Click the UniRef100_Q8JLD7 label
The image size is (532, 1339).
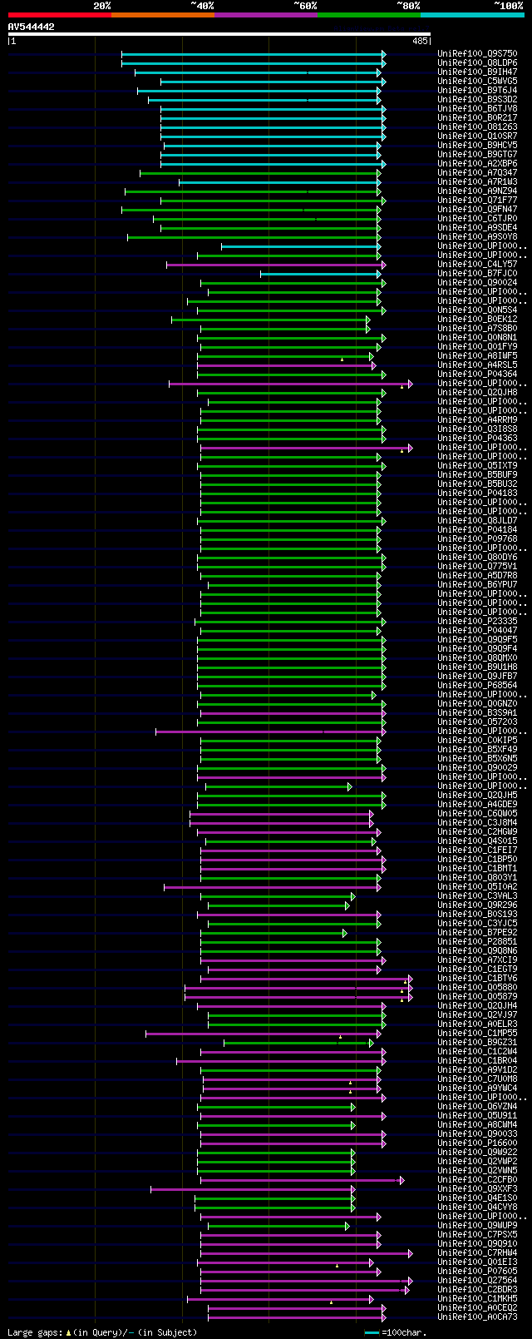tap(477, 521)
